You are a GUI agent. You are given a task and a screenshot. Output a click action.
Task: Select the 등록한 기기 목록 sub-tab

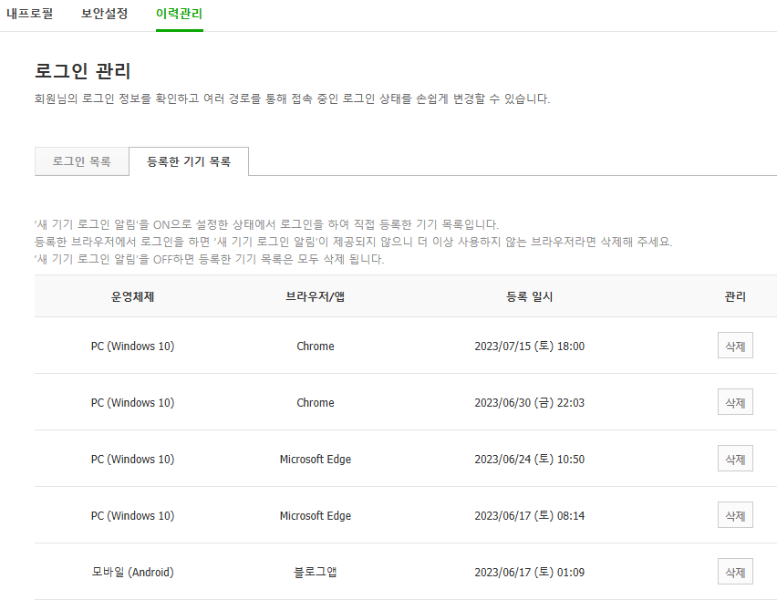point(189,161)
